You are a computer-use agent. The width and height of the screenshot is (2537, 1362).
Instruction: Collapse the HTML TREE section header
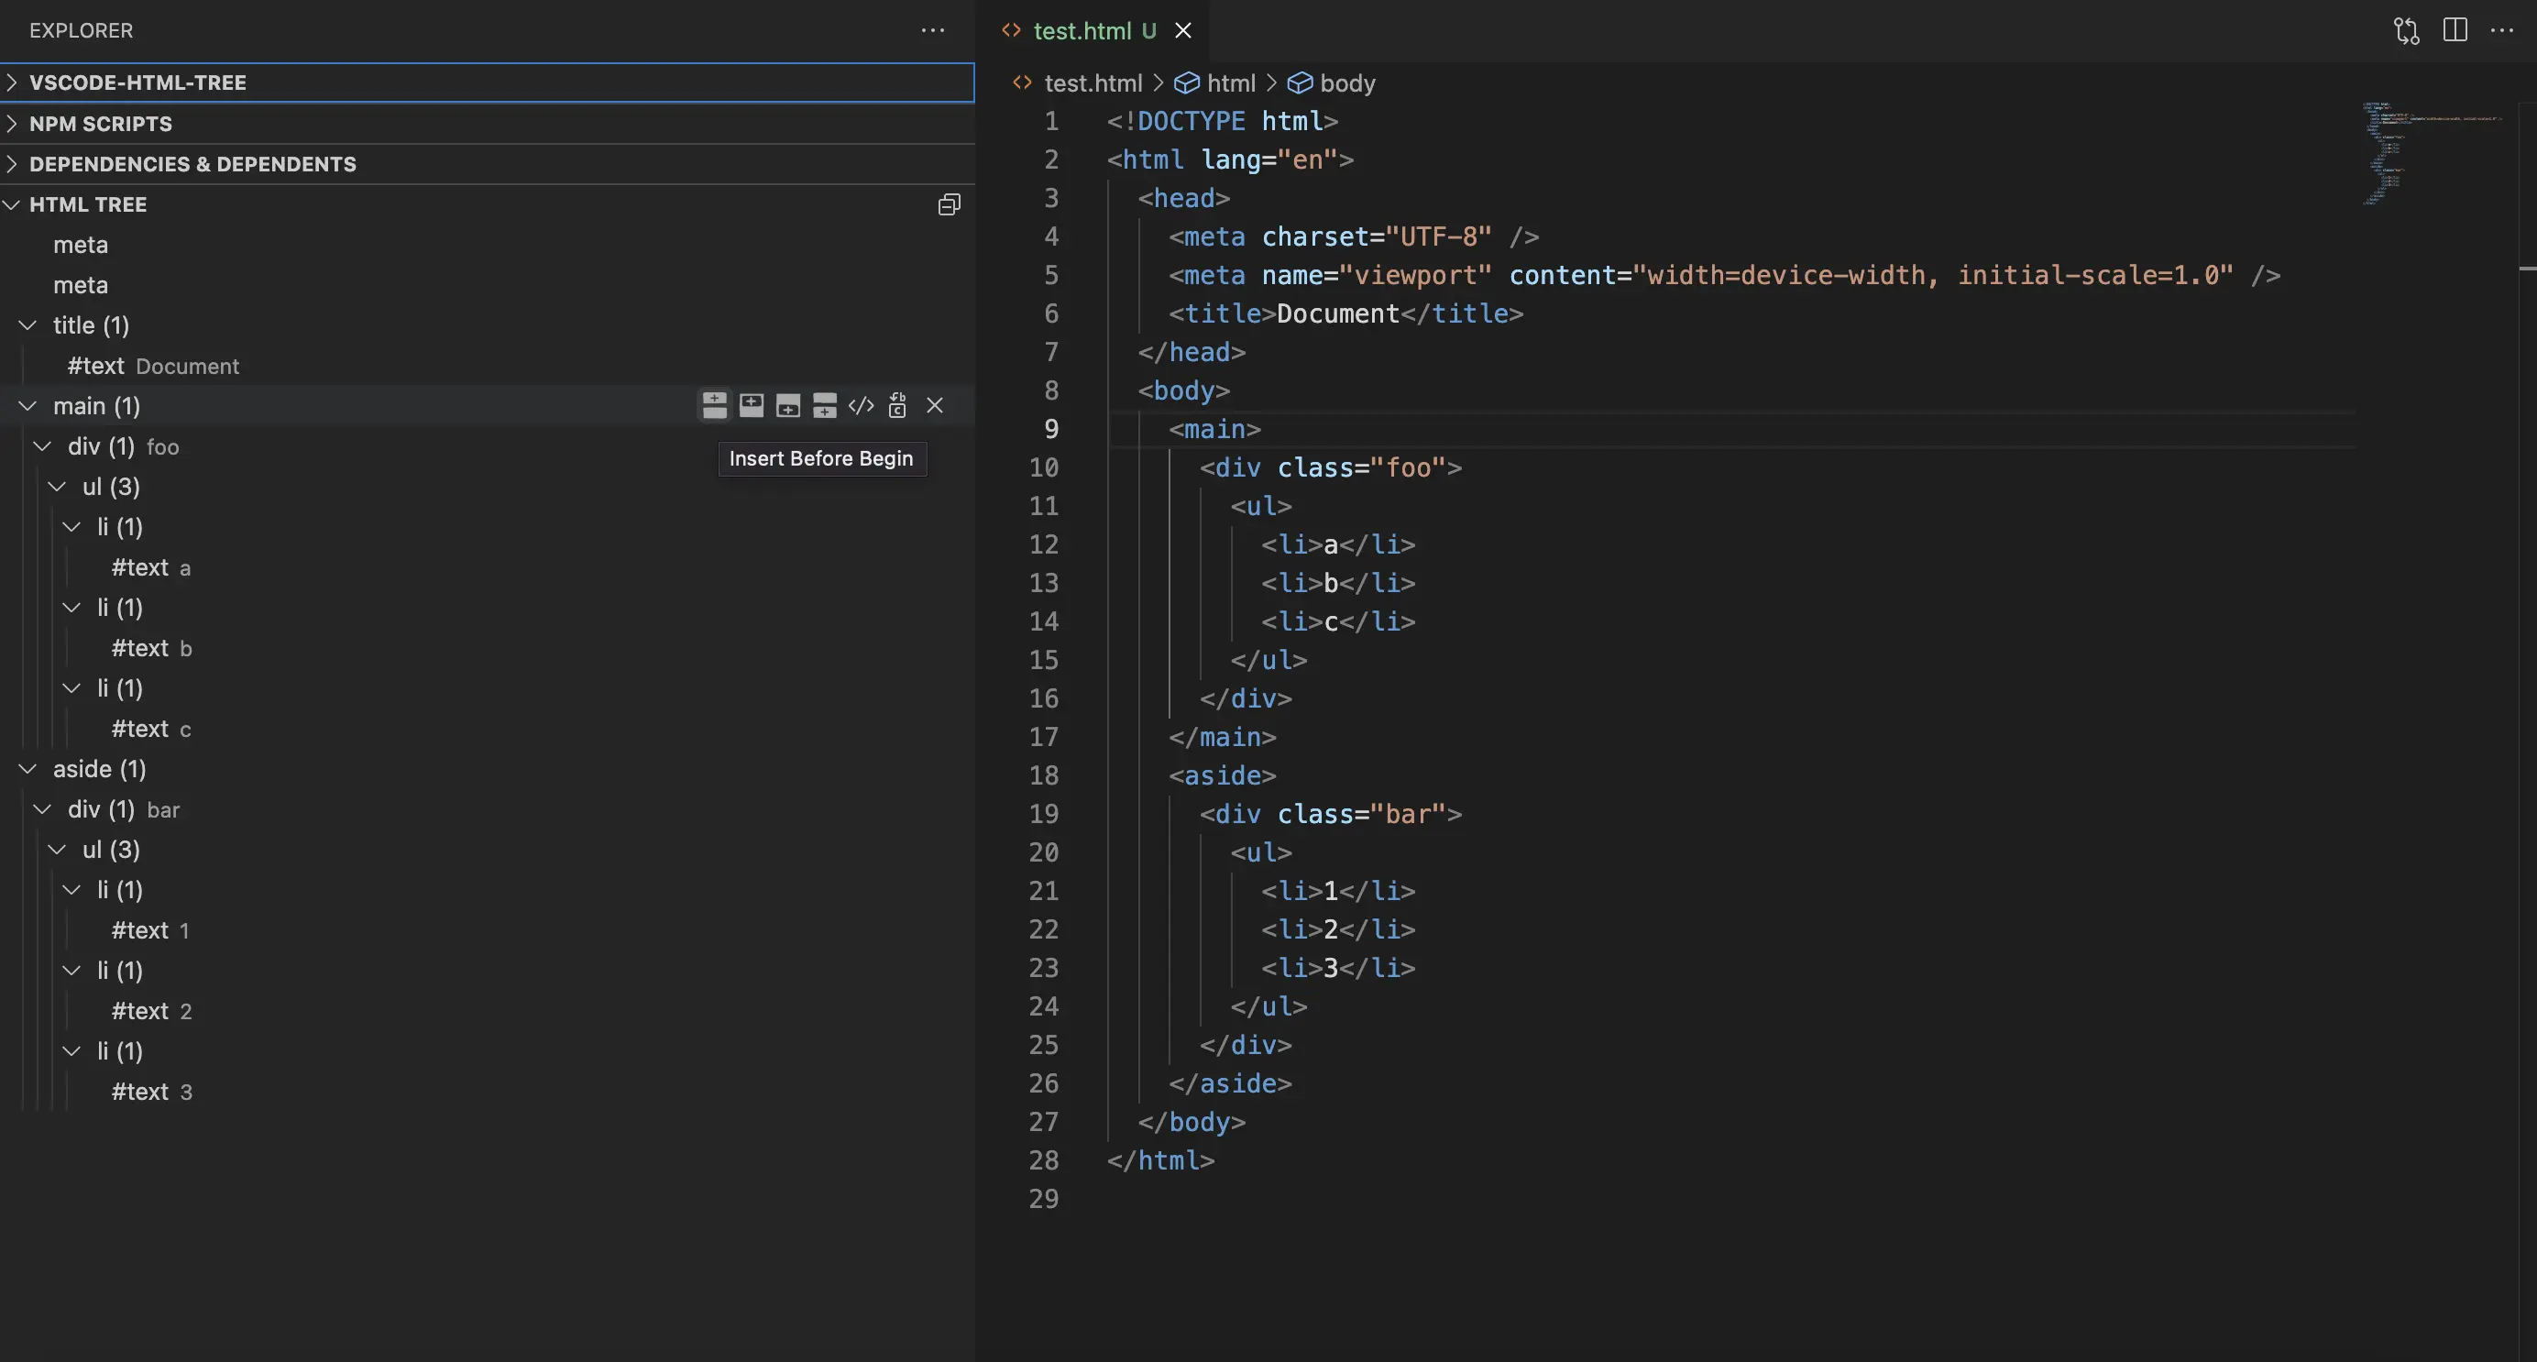88,204
